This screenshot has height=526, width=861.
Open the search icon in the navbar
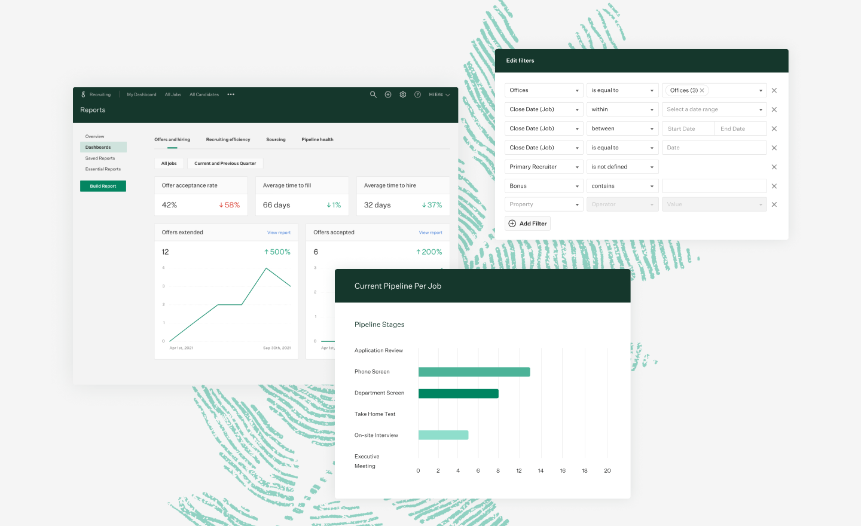coord(373,94)
